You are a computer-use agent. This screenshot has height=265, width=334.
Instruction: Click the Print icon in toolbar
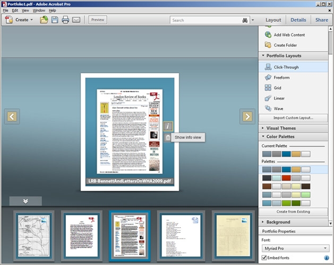coord(65,20)
